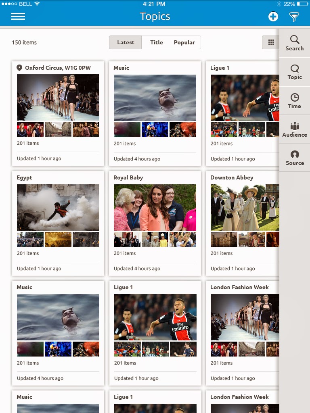Open the tear gas photo on Egypt card
The height and width of the screenshot is (413, 310).
[x=58, y=207]
